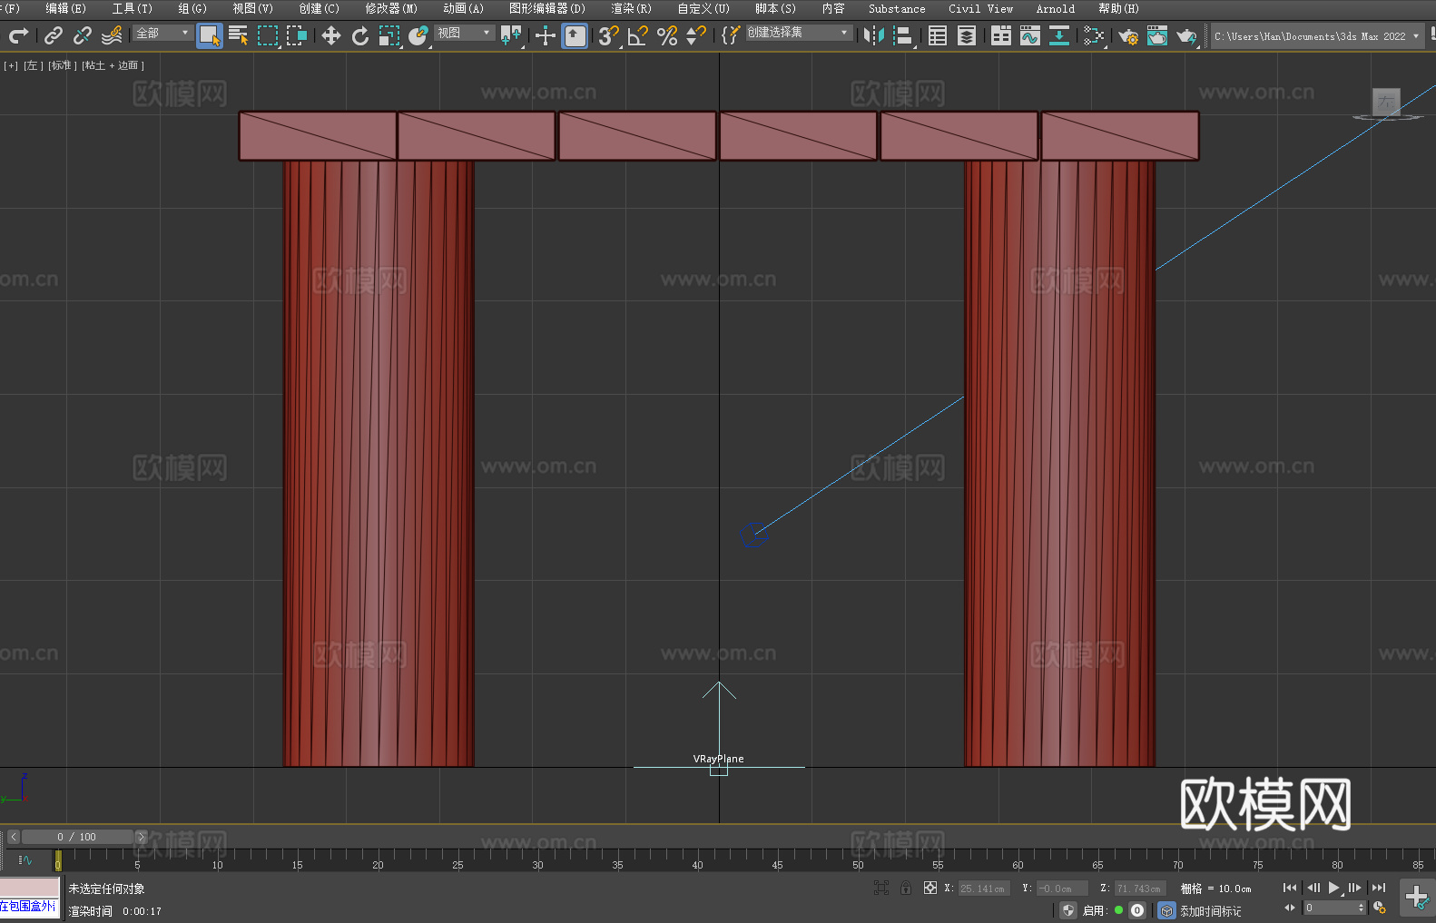Image resolution: width=1436 pixels, height=923 pixels.
Task: Click Select and Manipulate icon
Action: [x=545, y=35]
